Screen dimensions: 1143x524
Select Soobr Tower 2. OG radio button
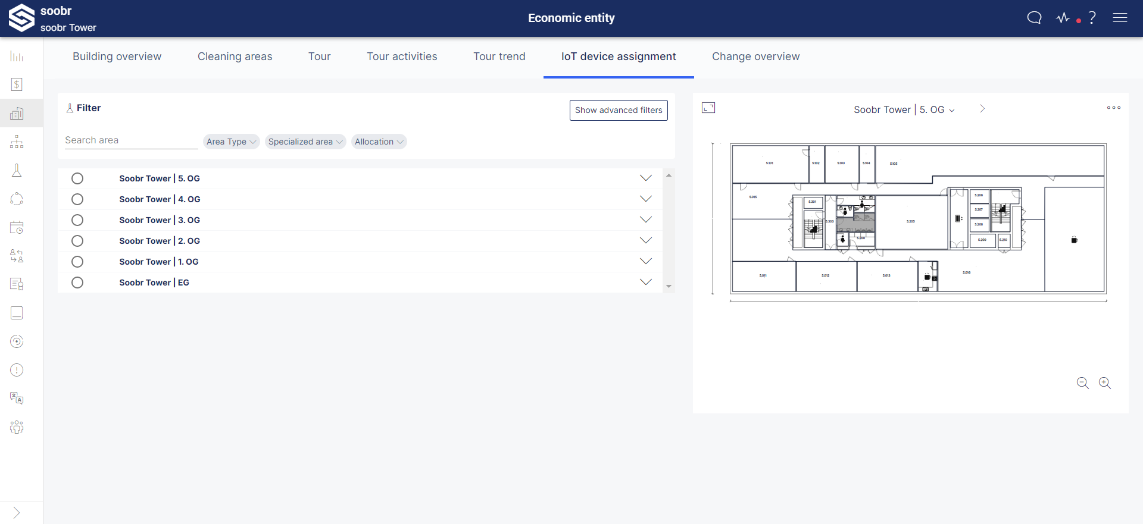[x=77, y=241]
